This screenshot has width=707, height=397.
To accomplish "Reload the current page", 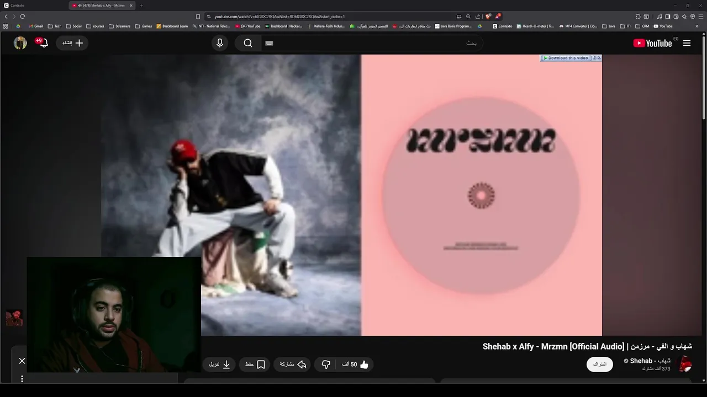I will (x=23, y=17).
